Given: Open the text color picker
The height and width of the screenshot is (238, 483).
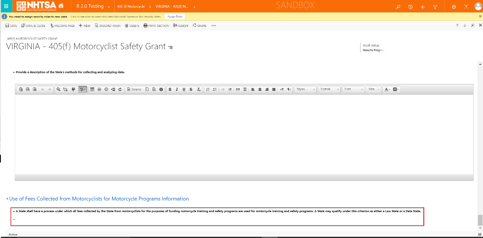Looking at the screenshot, I should 387,89.
